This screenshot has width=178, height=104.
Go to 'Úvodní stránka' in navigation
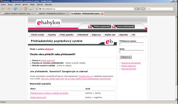(x=38, y=35)
